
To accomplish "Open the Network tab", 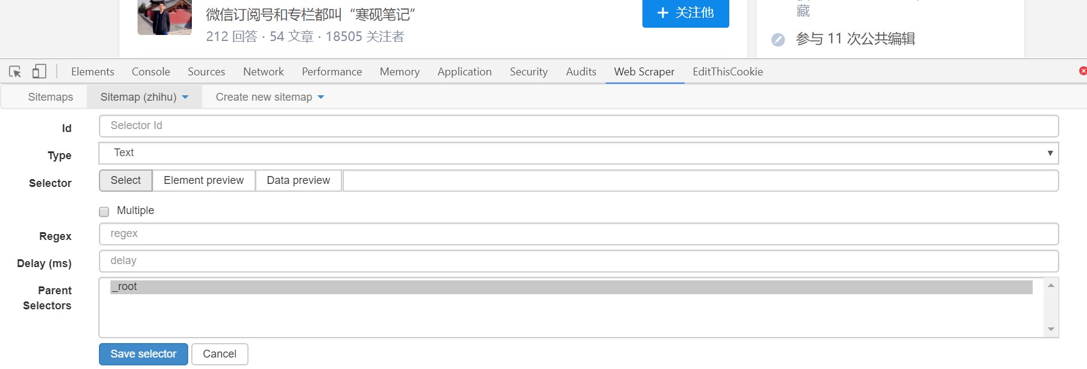I will [263, 72].
